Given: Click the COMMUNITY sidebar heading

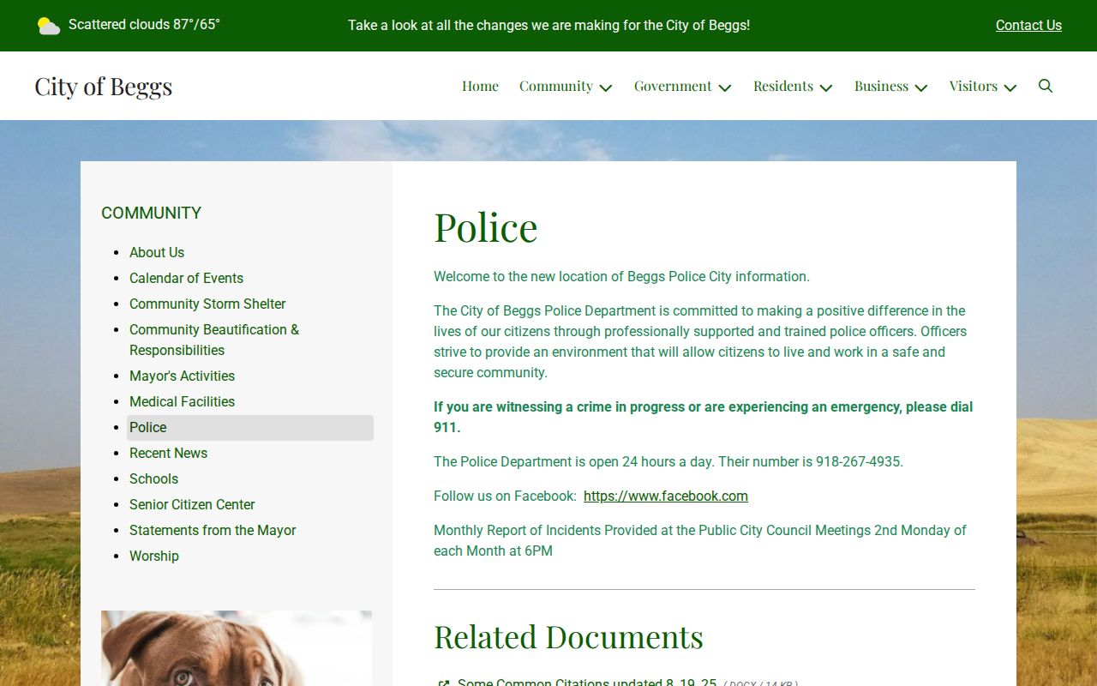Looking at the screenshot, I should pyautogui.click(x=151, y=213).
